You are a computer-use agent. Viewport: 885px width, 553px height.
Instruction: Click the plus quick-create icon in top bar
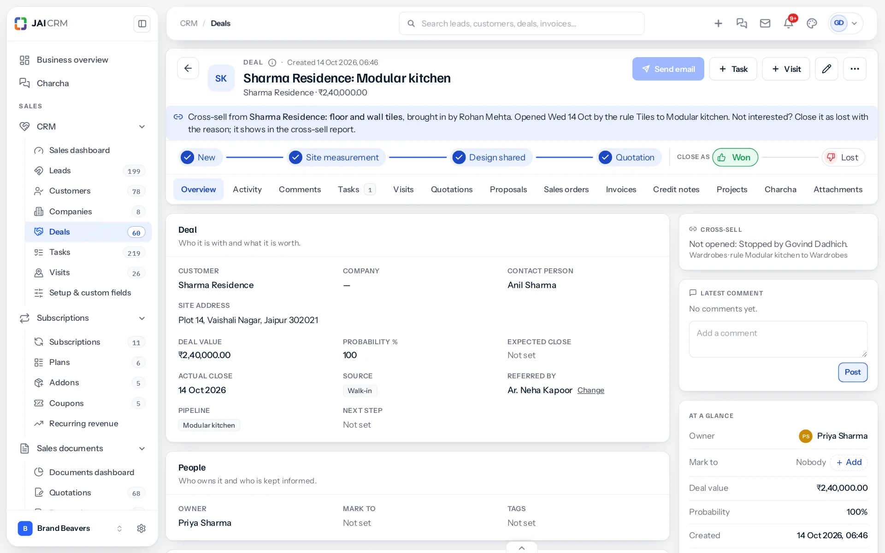pos(718,24)
